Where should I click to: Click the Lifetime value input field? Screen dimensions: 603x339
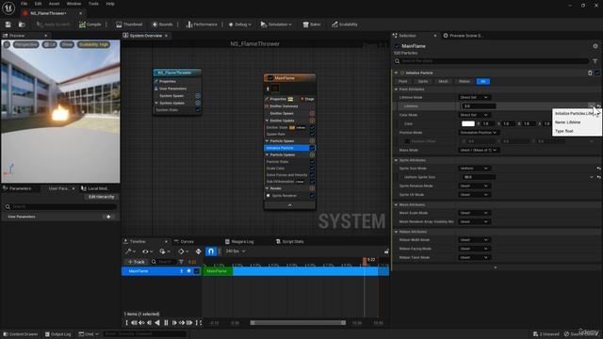point(479,106)
